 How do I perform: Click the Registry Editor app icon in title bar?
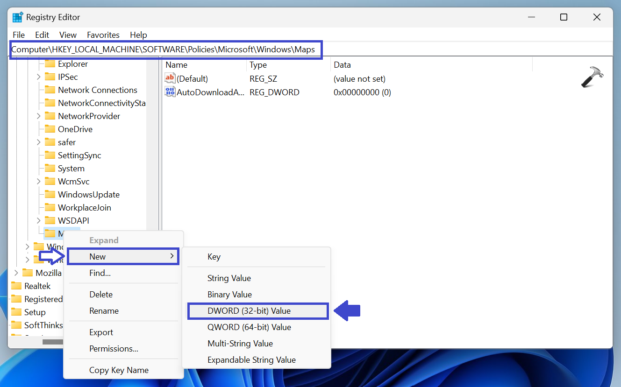[18, 17]
